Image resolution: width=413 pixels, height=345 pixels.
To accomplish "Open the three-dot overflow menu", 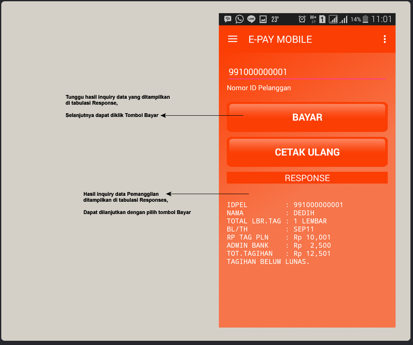I will click(x=385, y=39).
